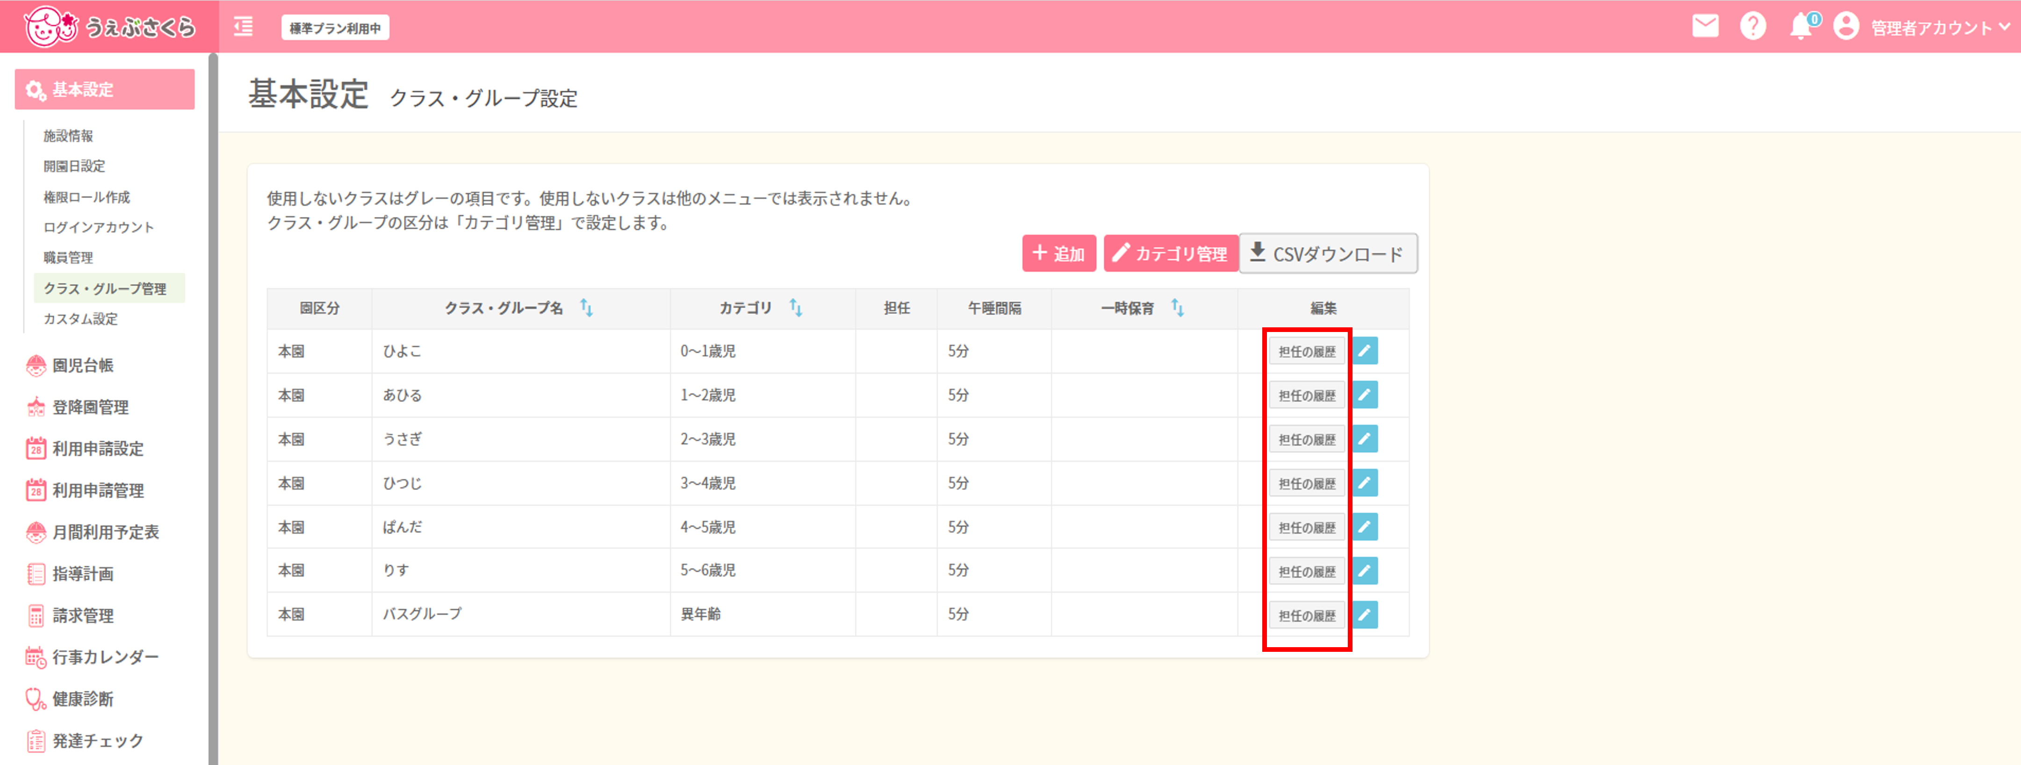This screenshot has width=2021, height=765.
Task: Open カテゴリ管理 button
Action: 1171,253
